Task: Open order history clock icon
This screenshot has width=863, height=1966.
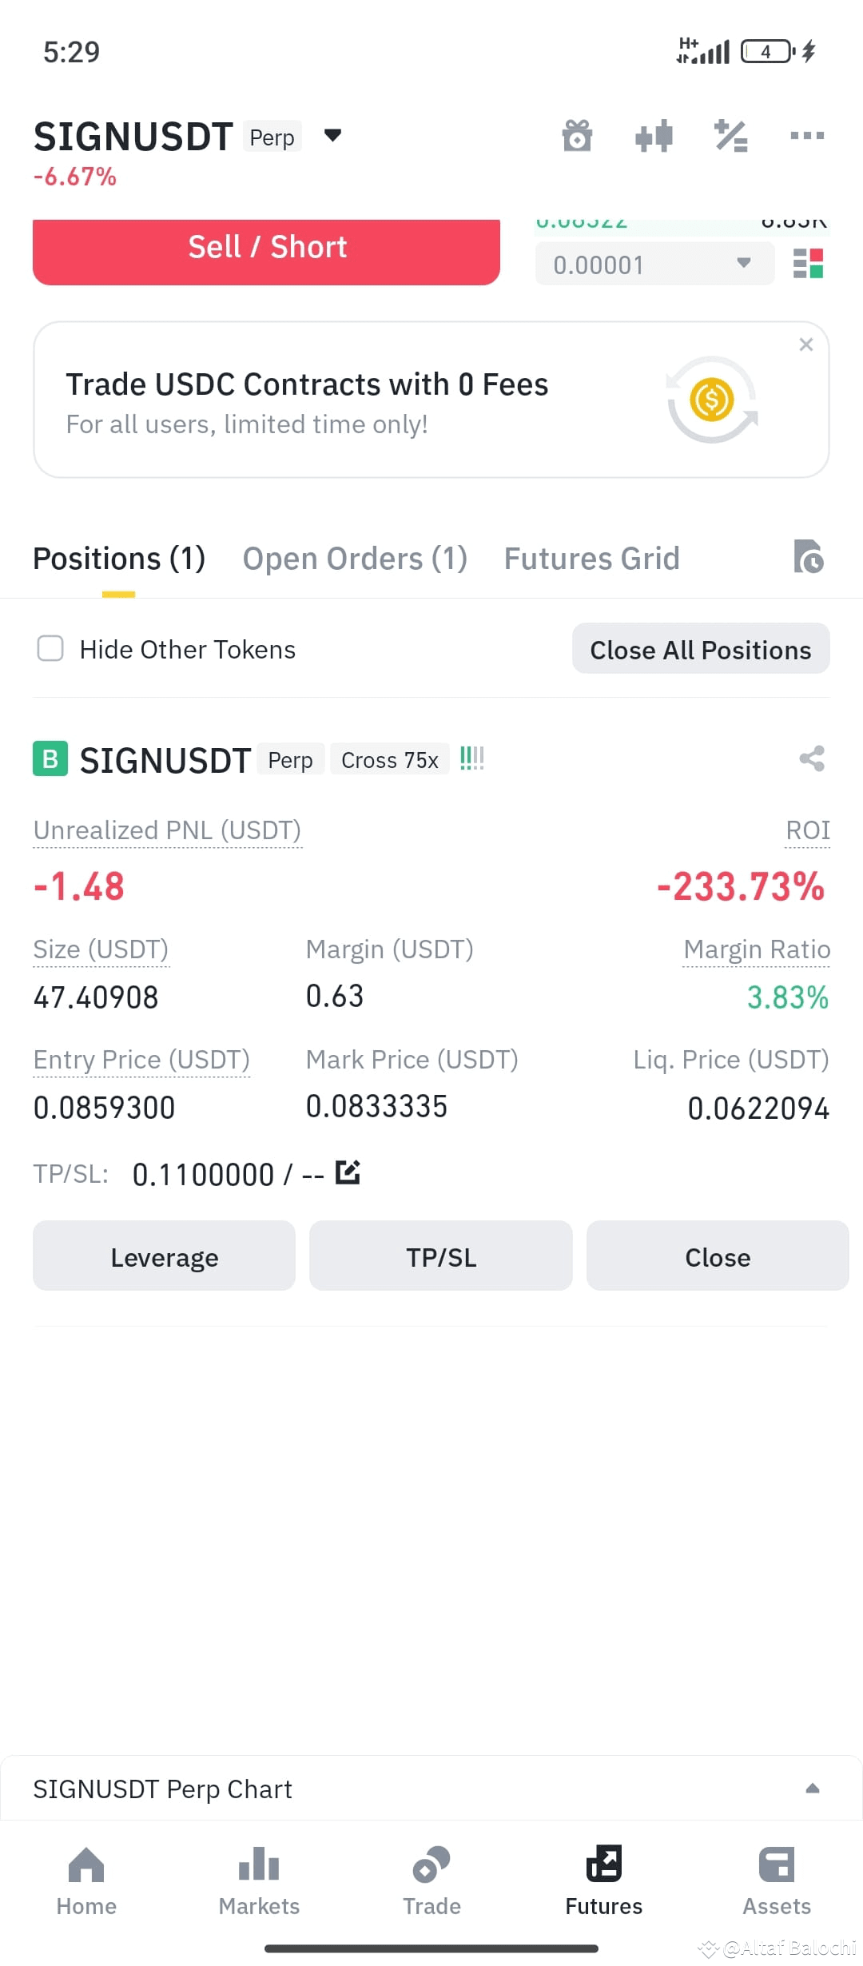Action: (809, 557)
